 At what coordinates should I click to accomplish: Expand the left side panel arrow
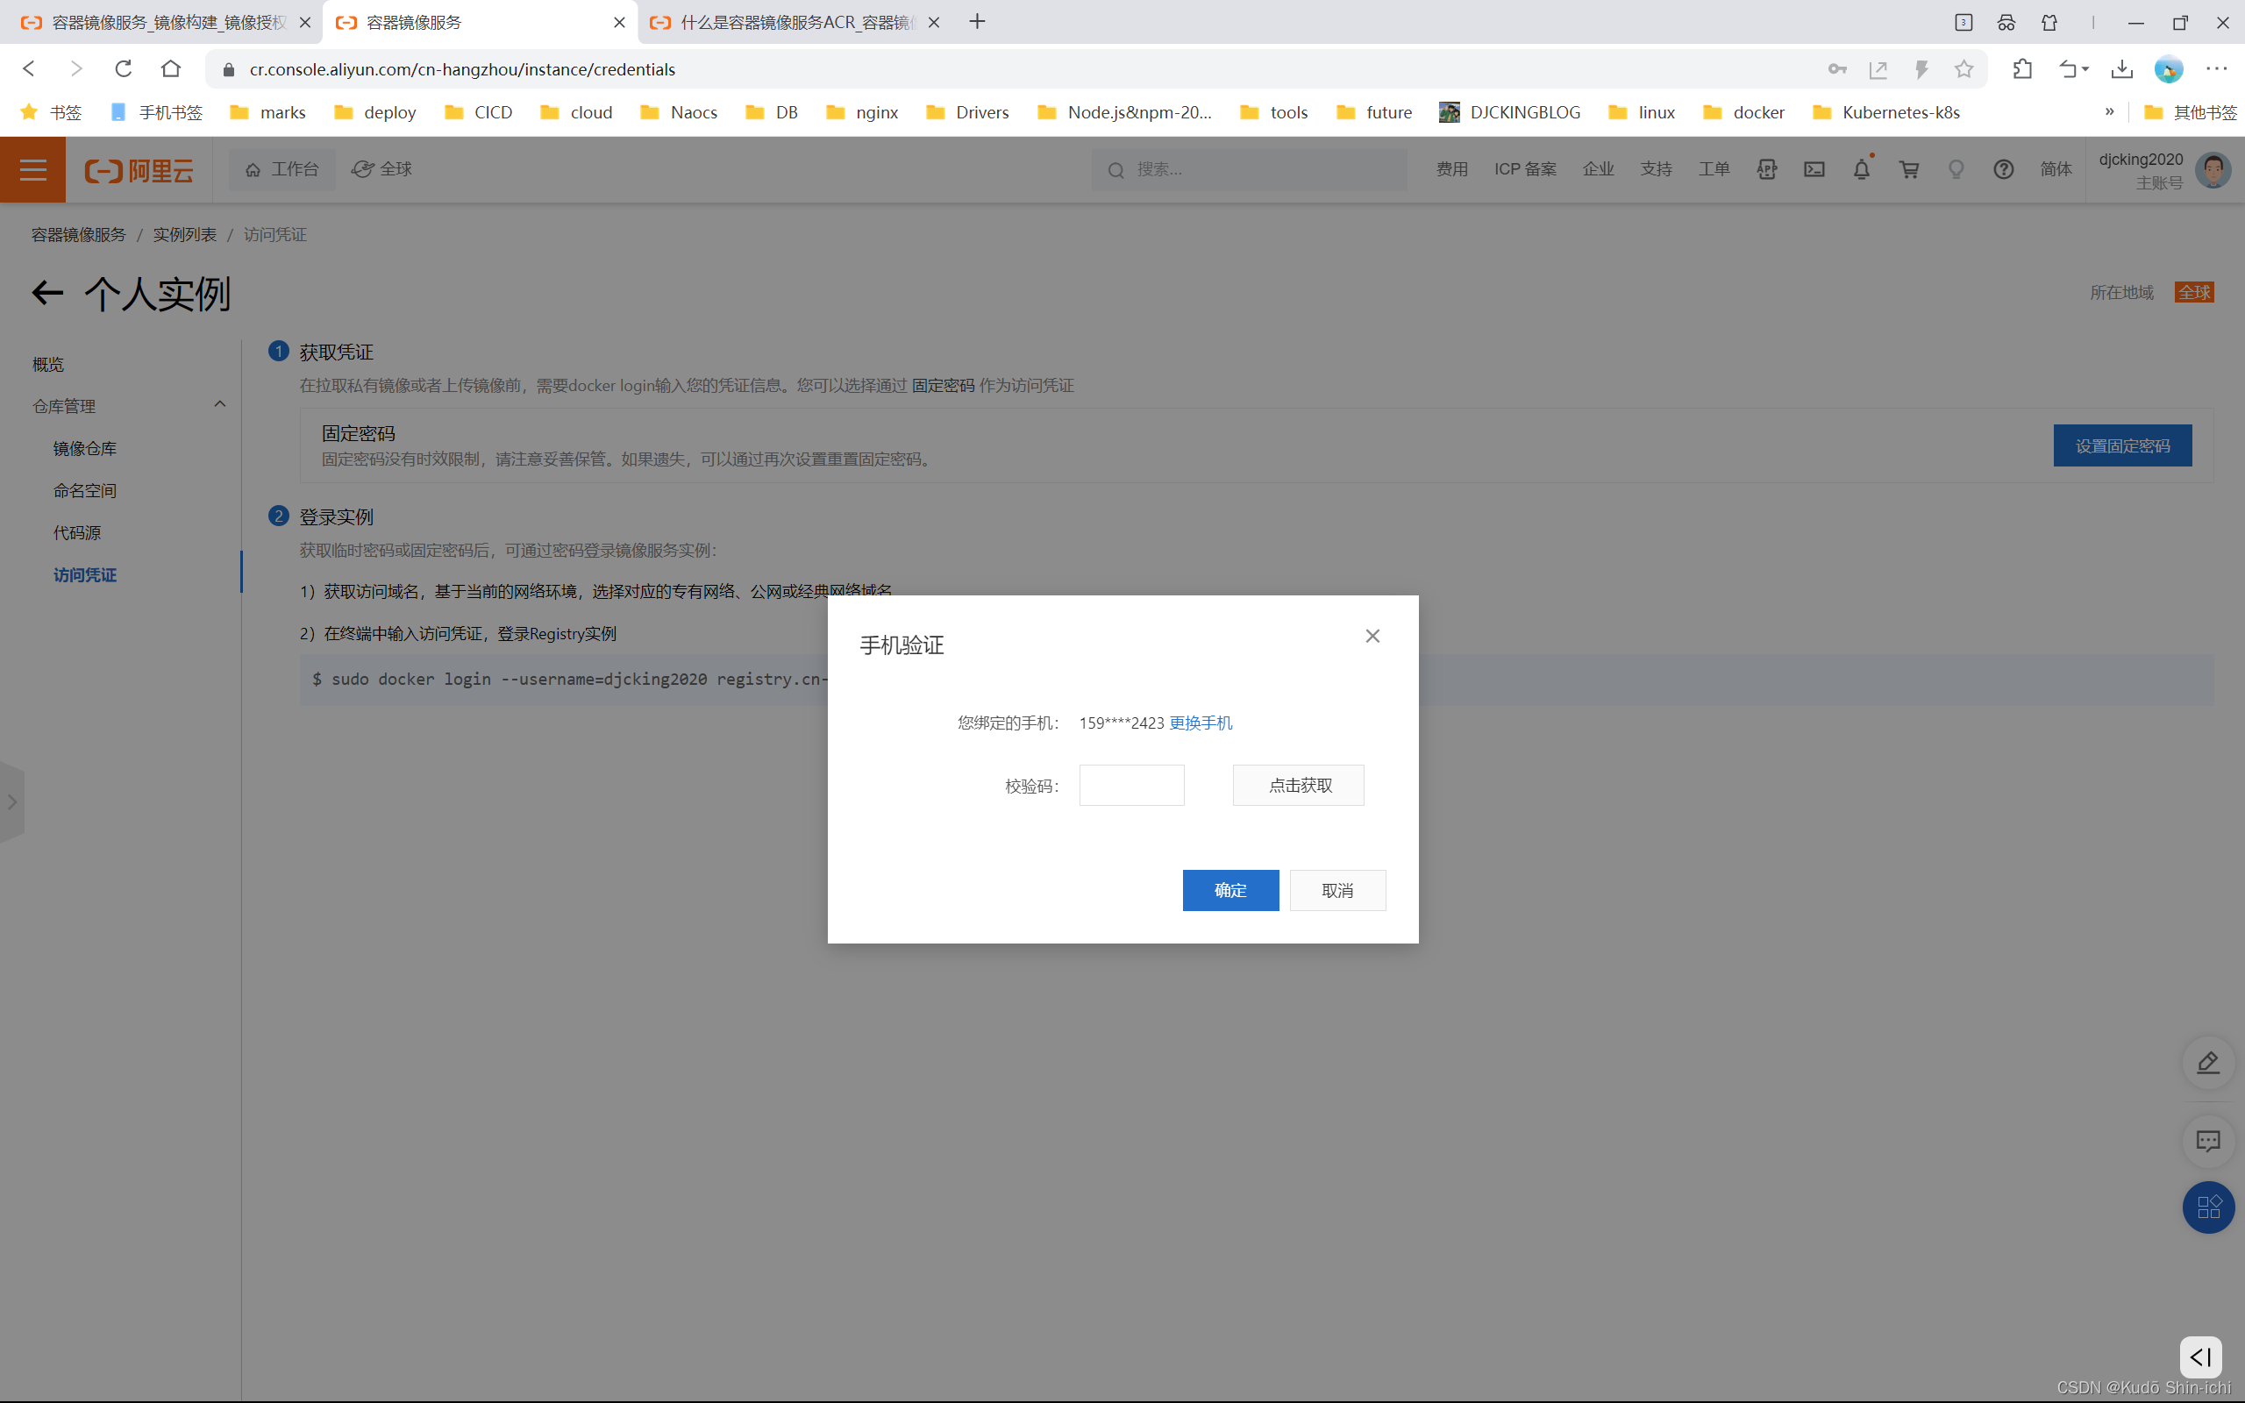12,801
